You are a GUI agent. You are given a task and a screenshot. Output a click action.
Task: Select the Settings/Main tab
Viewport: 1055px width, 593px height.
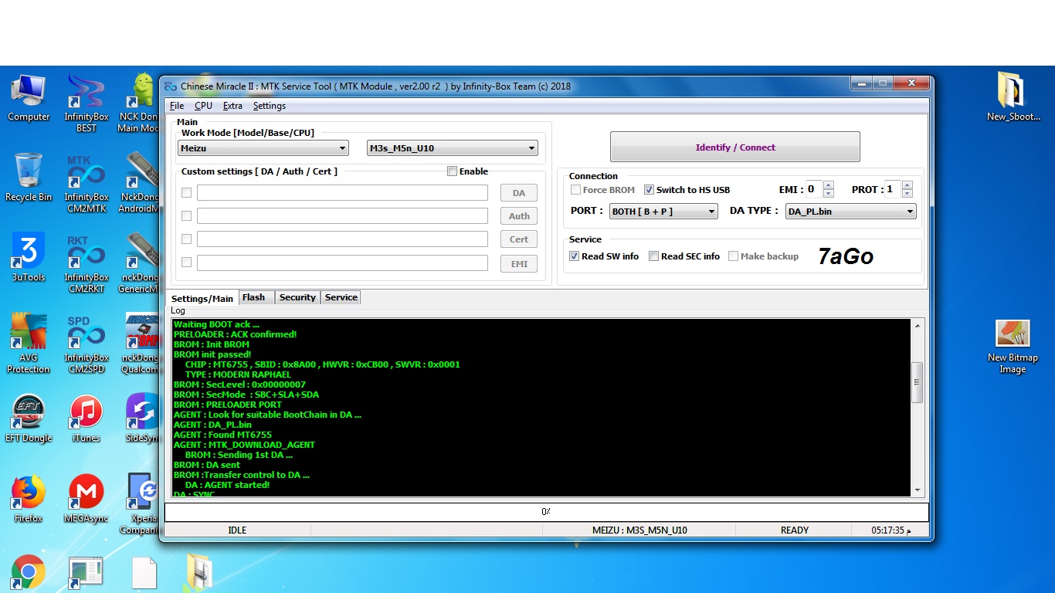[x=202, y=298]
